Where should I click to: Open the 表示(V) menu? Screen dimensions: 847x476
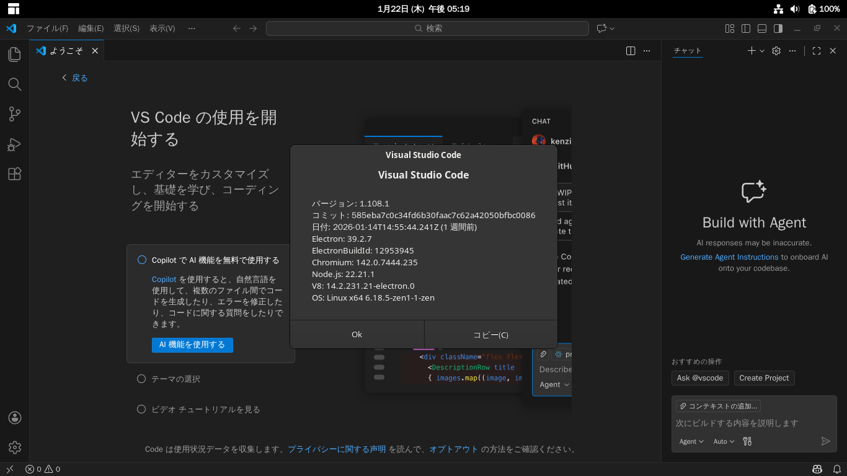click(162, 29)
